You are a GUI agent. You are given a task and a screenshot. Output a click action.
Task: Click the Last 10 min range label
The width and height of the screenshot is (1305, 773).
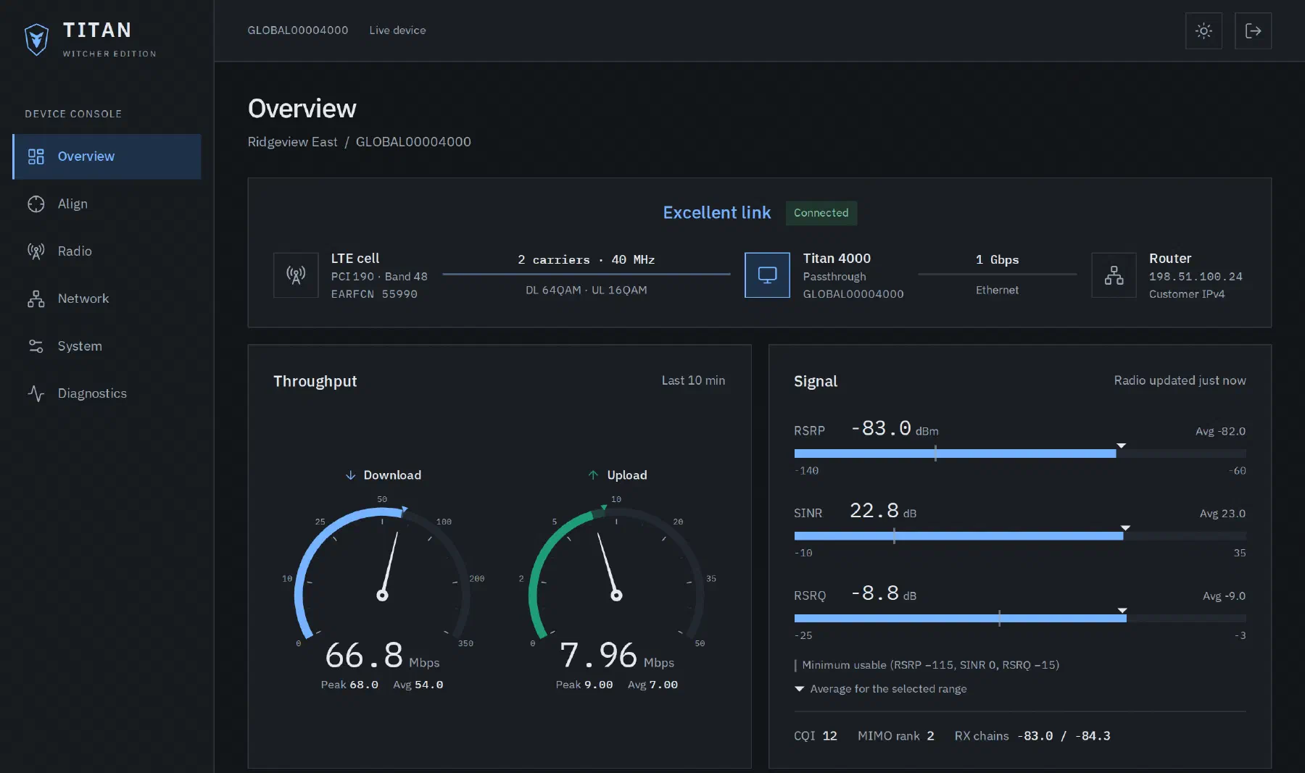(693, 380)
